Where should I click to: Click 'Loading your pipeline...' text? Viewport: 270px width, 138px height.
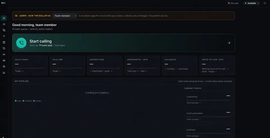[98, 92]
